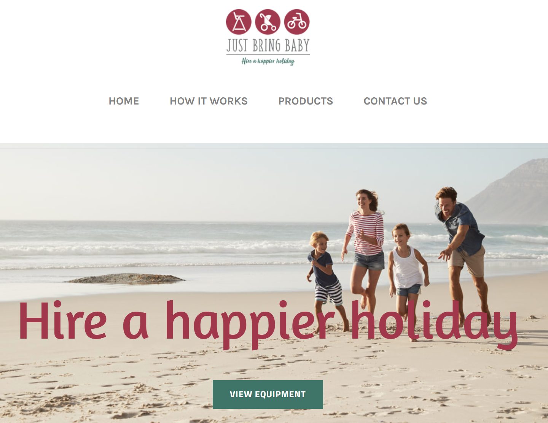Viewport: 548px width, 423px height.
Task: Click the Just Bring Baby logo text
Action: pyautogui.click(x=268, y=45)
